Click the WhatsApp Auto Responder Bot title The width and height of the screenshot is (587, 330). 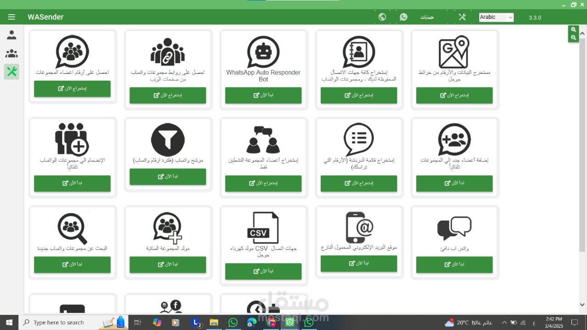point(263,76)
